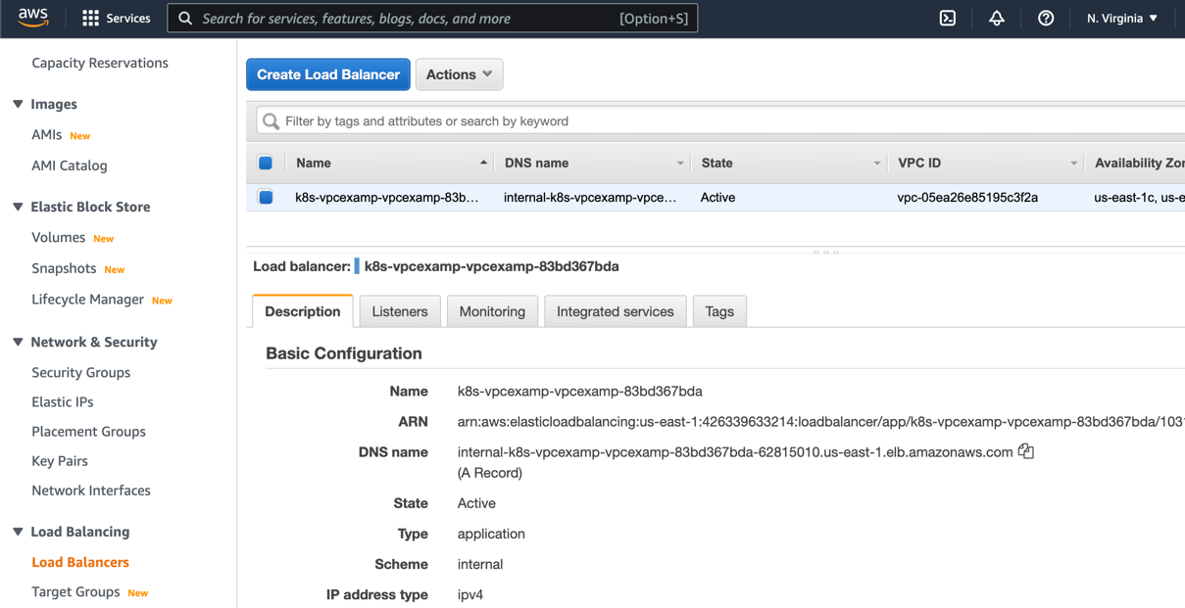Click the Active state cell in table

(x=718, y=197)
